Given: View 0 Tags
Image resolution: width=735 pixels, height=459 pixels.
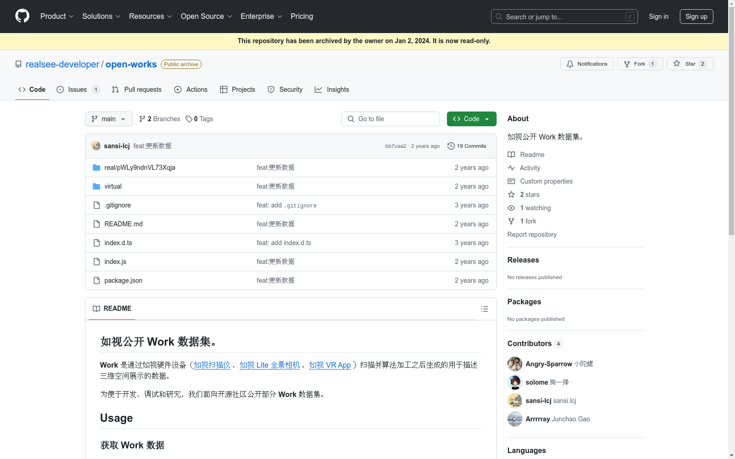Looking at the screenshot, I should [x=199, y=119].
